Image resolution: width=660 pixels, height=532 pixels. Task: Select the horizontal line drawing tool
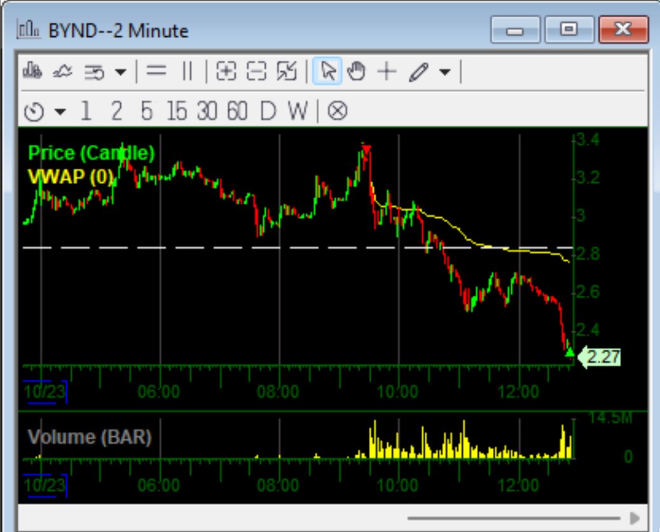(156, 70)
